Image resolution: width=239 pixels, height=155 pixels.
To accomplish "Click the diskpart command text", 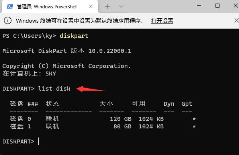I will click(74, 36).
